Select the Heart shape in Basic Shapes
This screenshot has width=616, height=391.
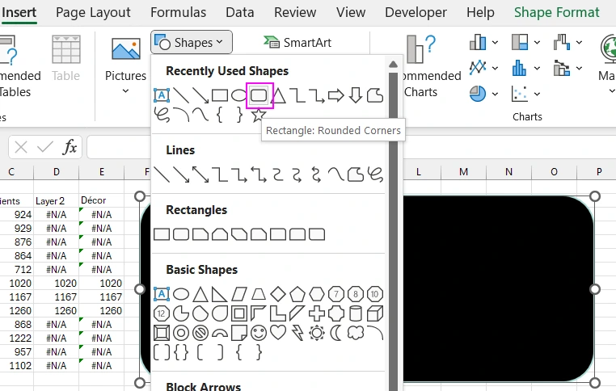coord(278,333)
